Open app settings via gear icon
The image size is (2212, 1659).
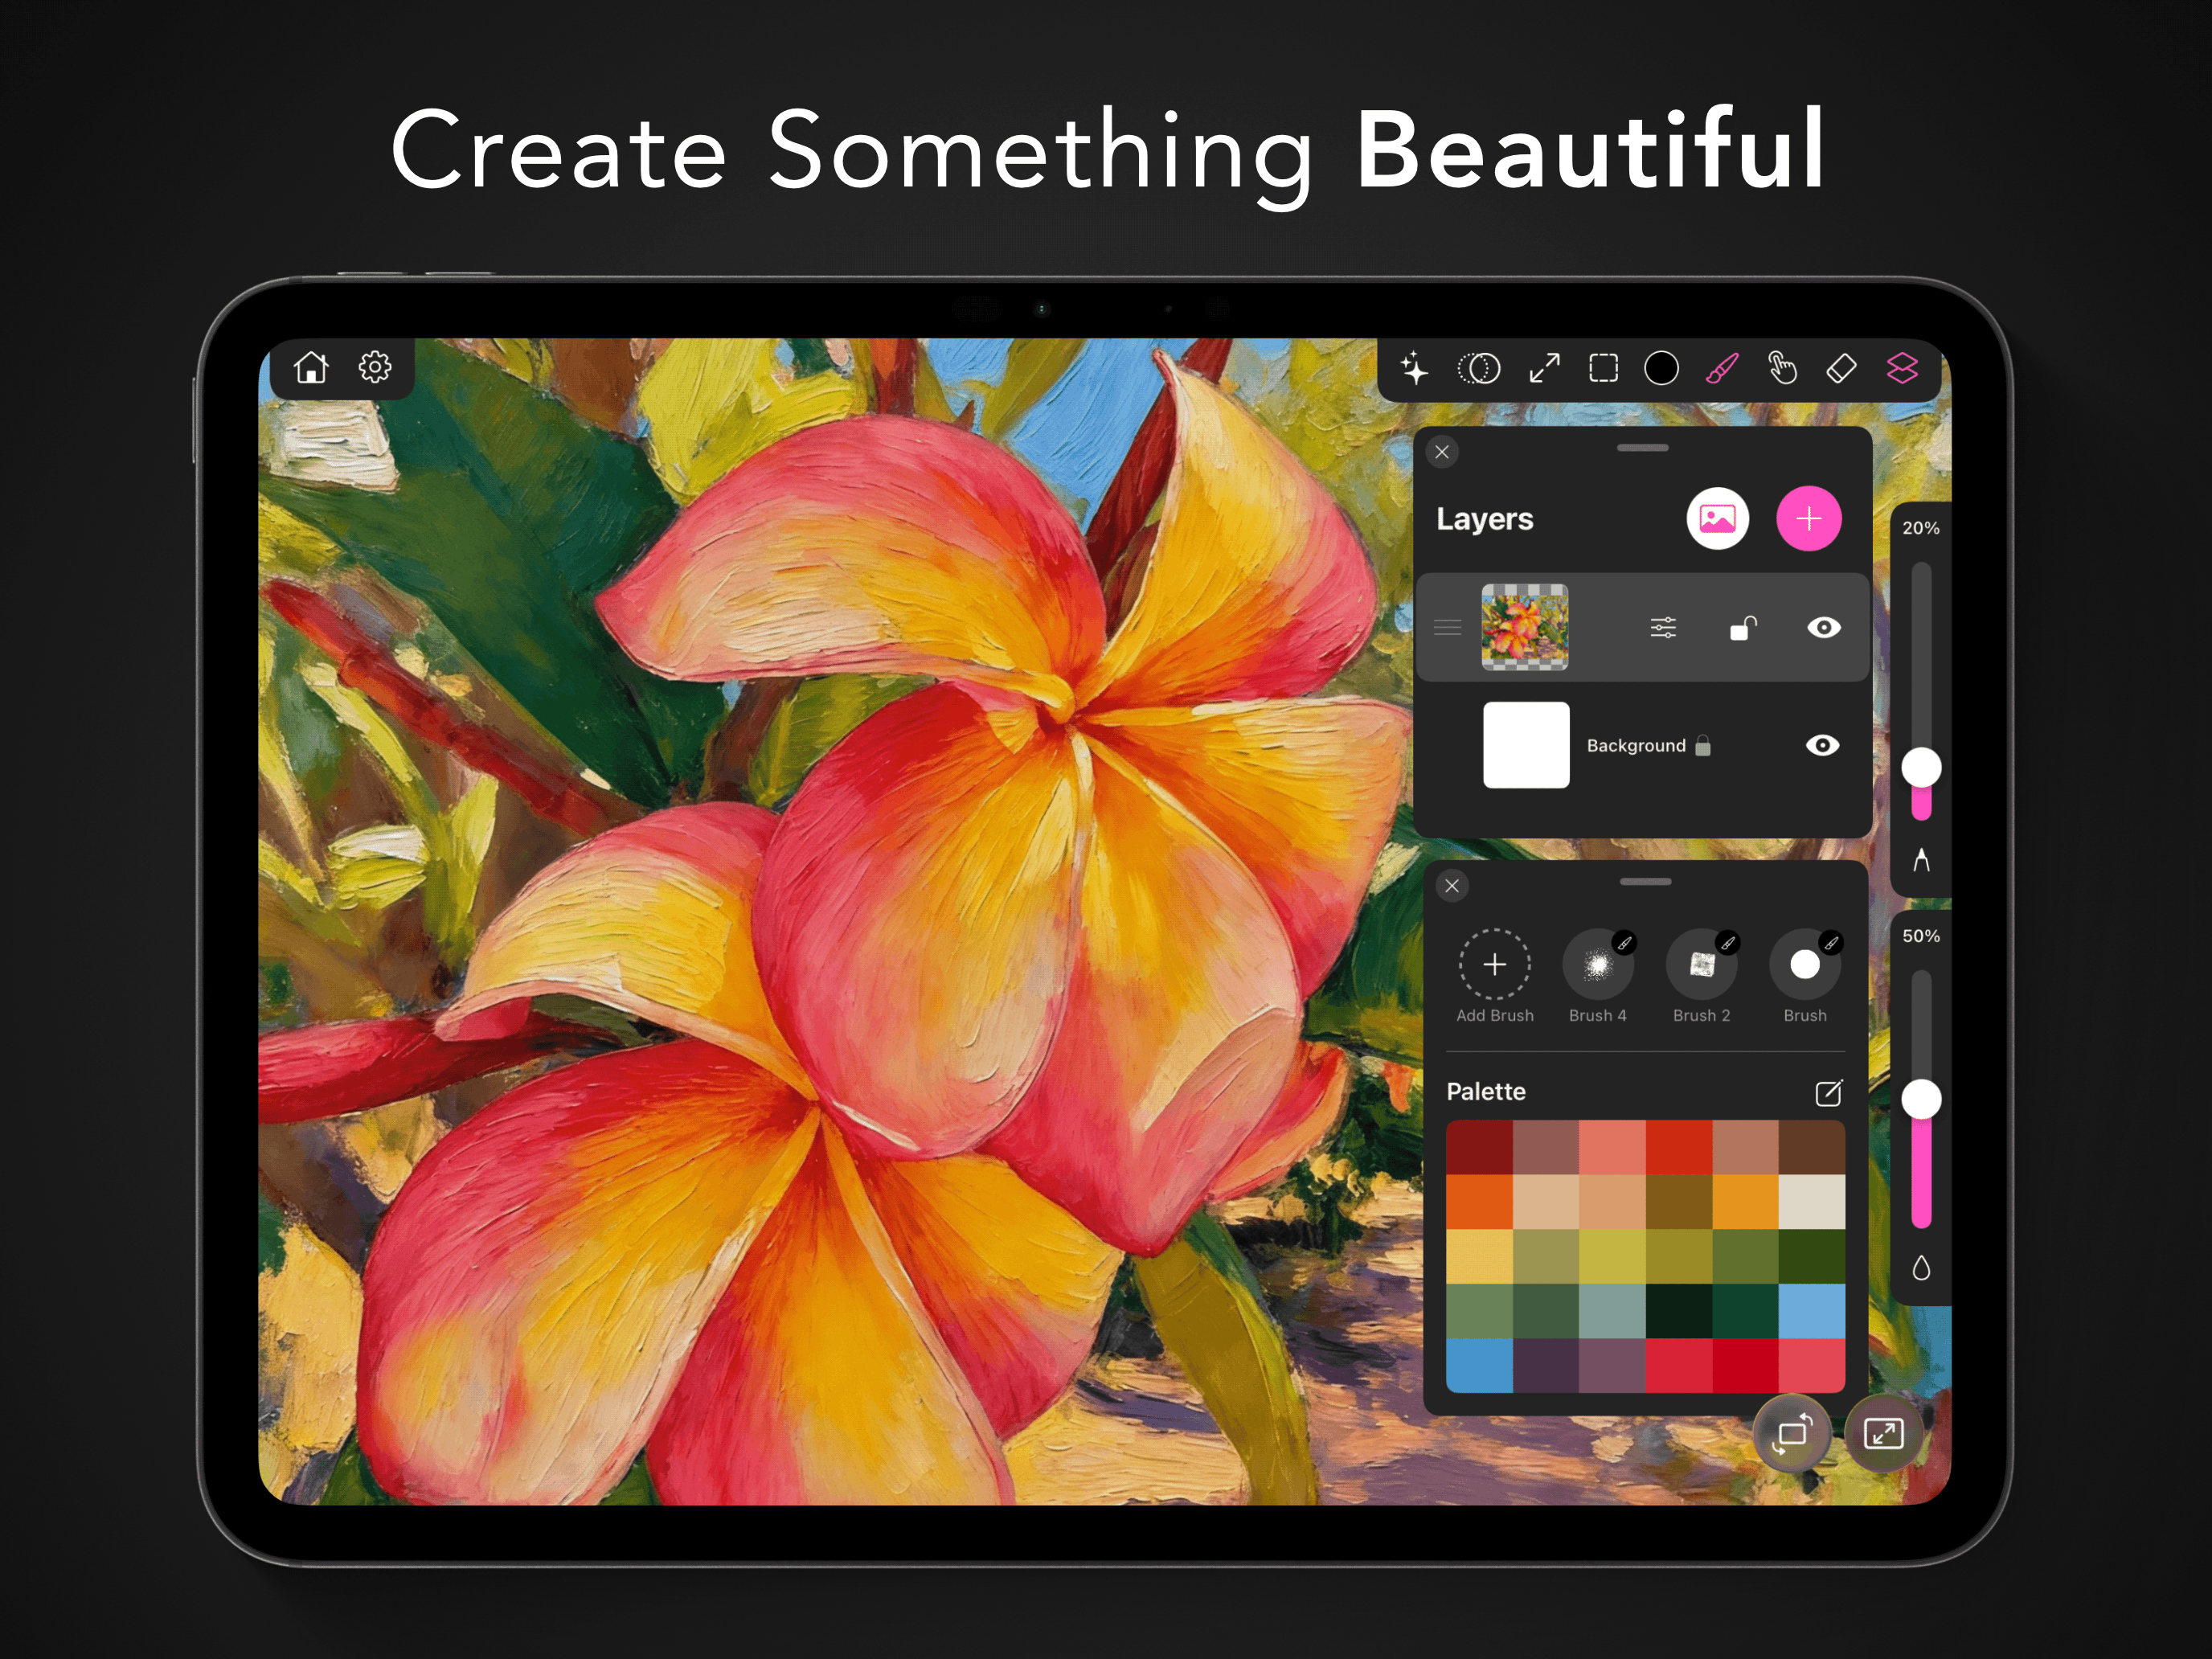click(x=375, y=368)
